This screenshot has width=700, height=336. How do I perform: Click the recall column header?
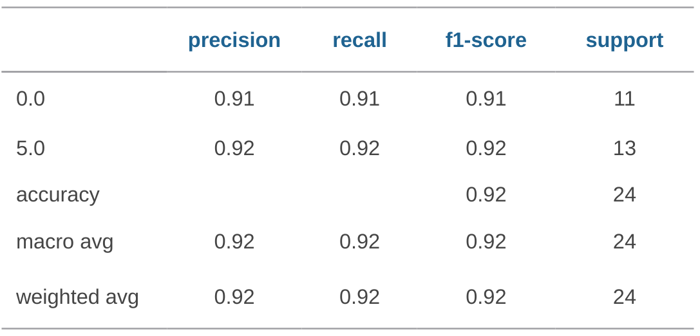pos(359,40)
